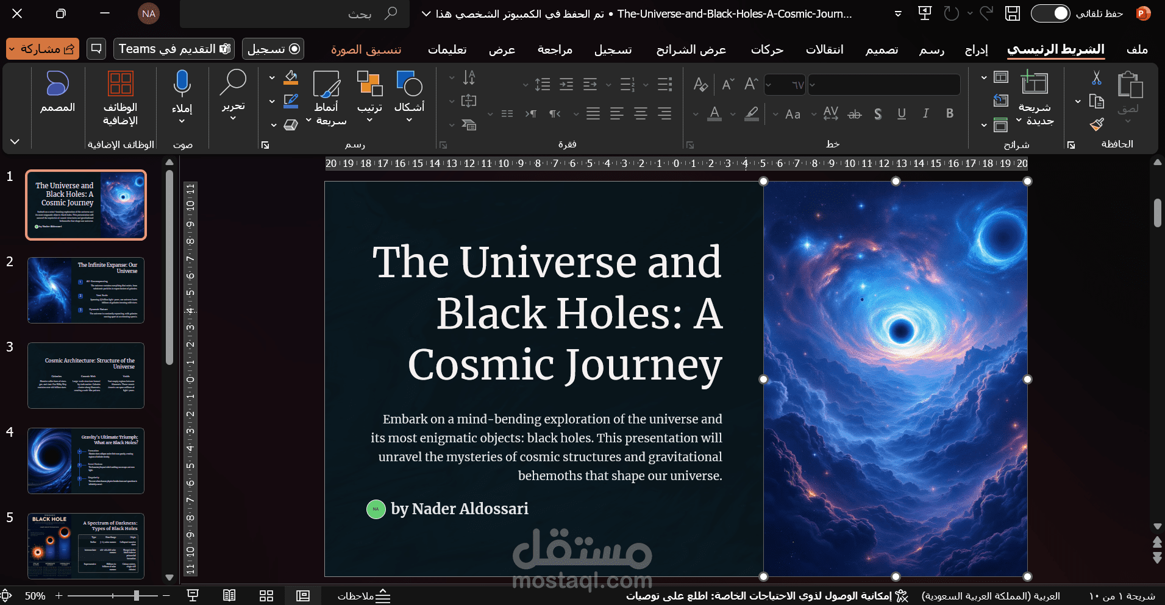Toggle Bold text formatting

coord(949,113)
